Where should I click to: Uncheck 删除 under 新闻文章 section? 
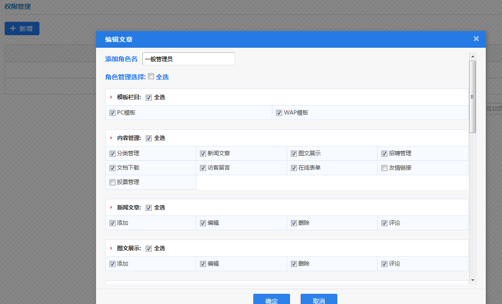coord(294,223)
